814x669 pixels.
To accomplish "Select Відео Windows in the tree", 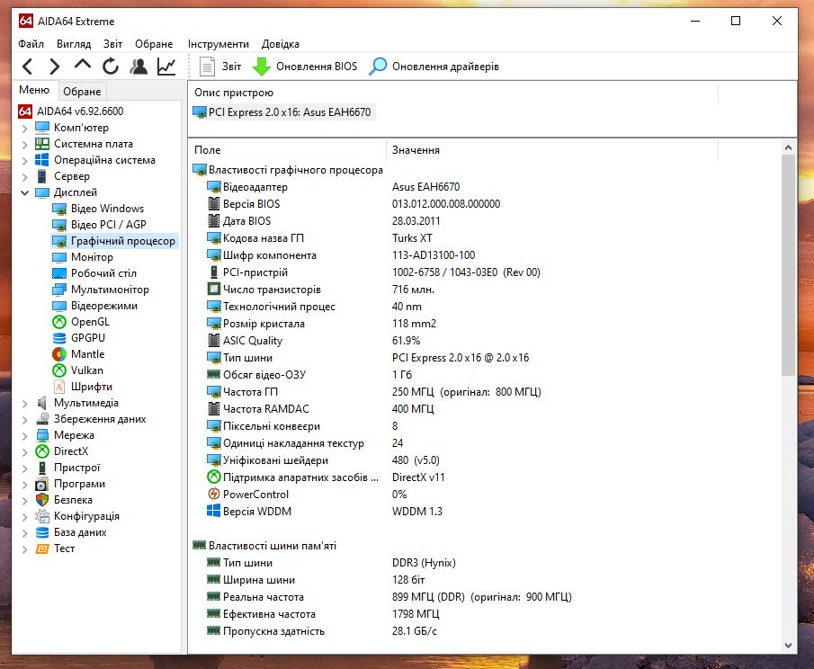I will pyautogui.click(x=99, y=209).
